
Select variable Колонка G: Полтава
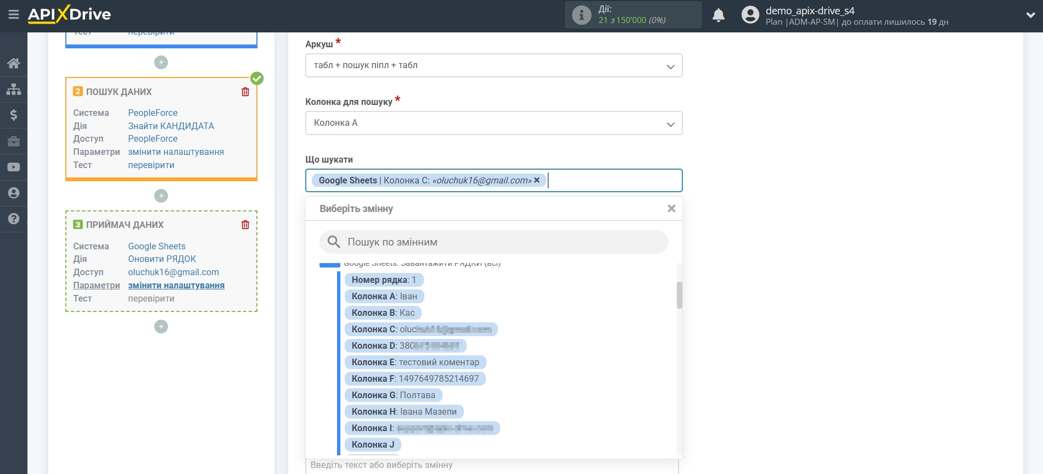393,395
